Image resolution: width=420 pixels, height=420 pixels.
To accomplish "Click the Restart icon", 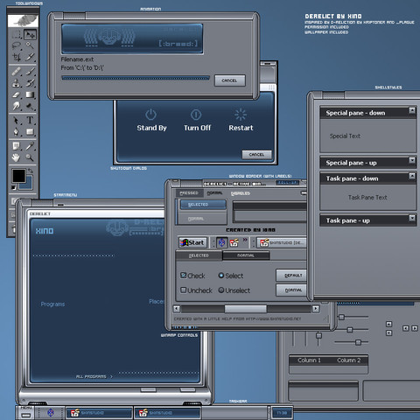I will coord(241,115).
